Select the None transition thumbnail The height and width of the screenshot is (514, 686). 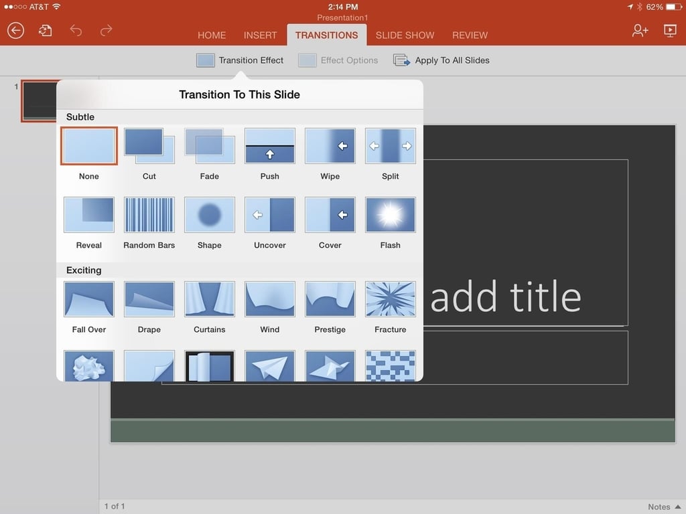point(89,146)
